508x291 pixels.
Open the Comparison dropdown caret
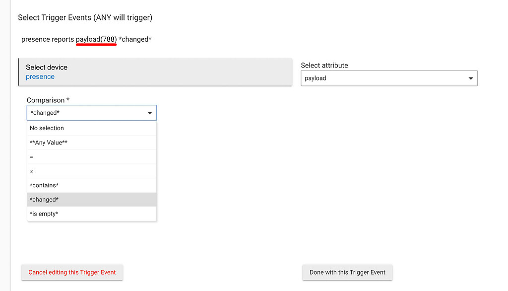click(149, 113)
